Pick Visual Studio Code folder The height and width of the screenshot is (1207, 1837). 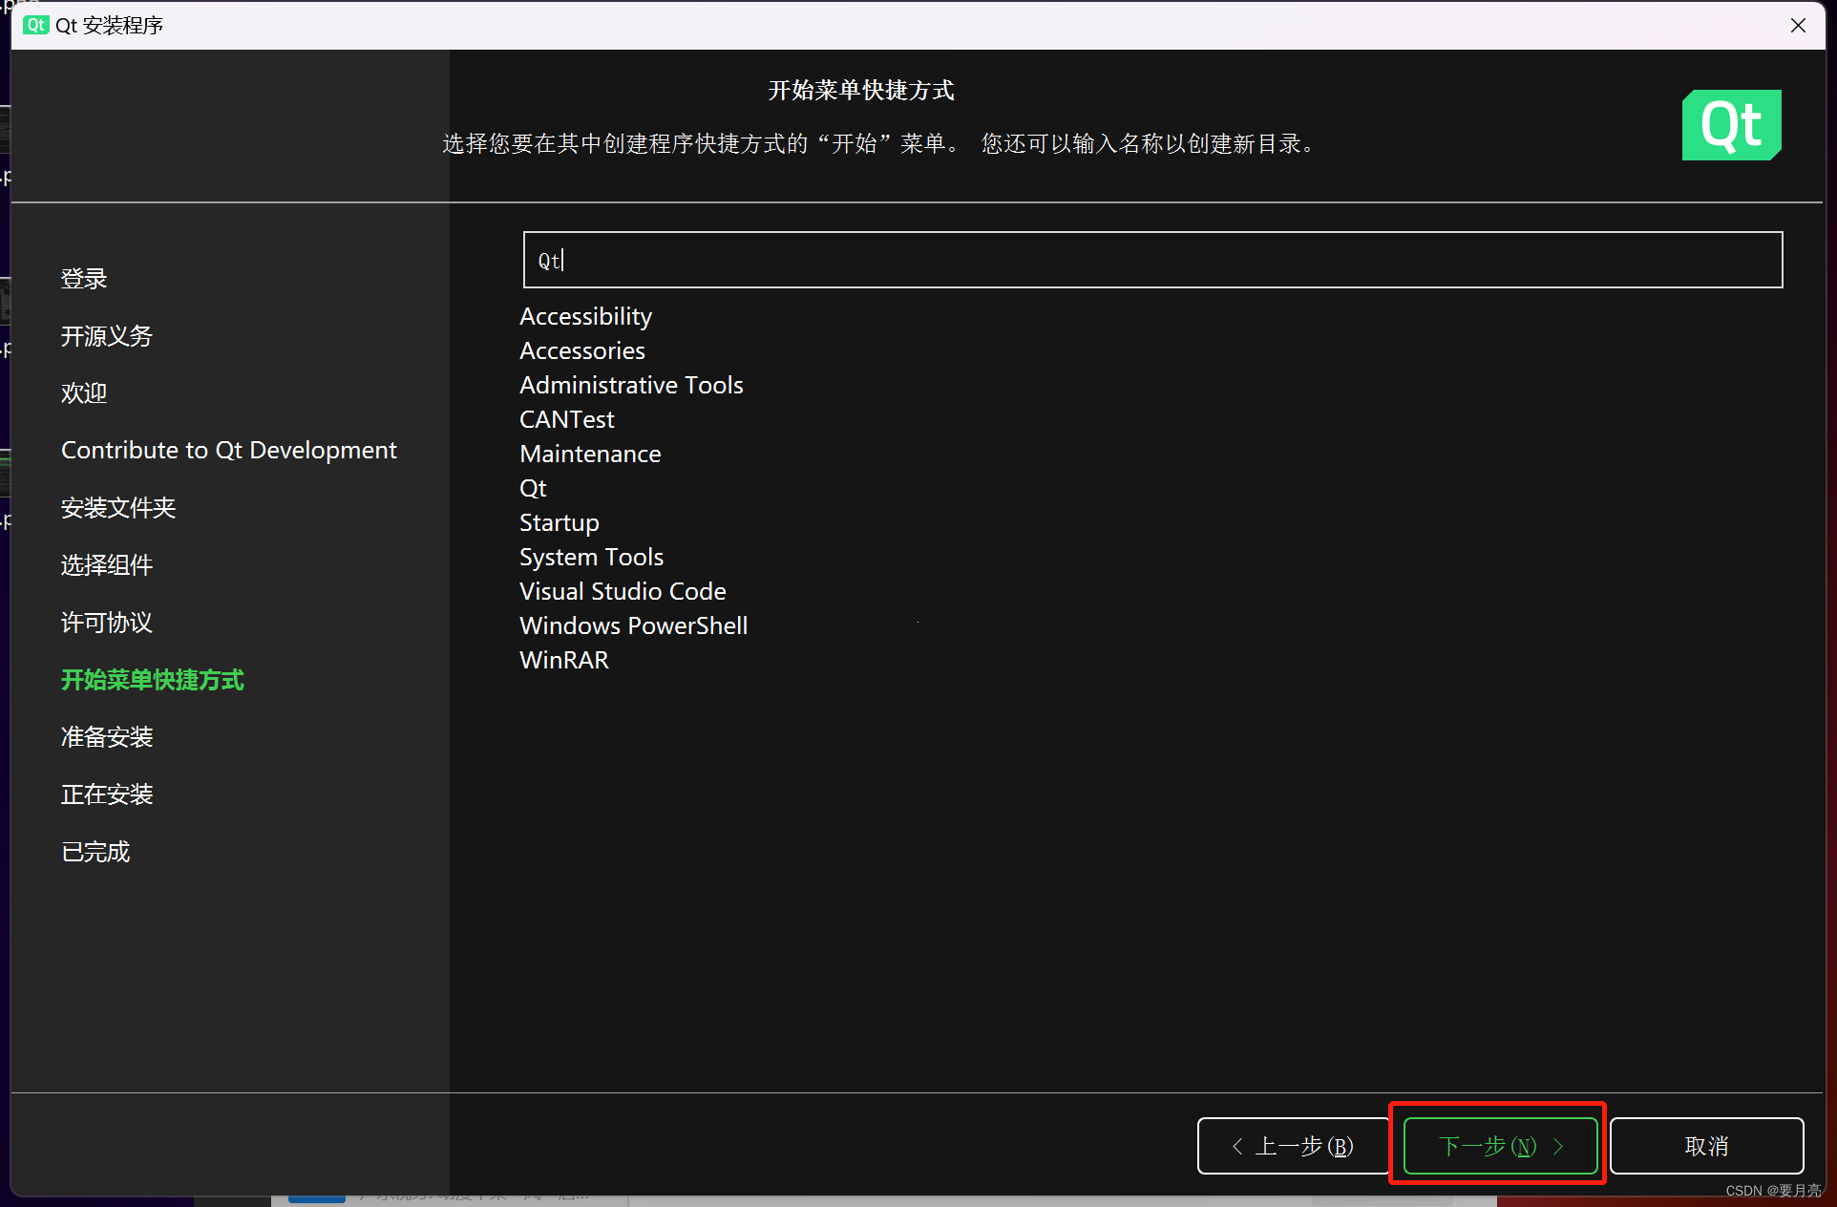click(623, 591)
